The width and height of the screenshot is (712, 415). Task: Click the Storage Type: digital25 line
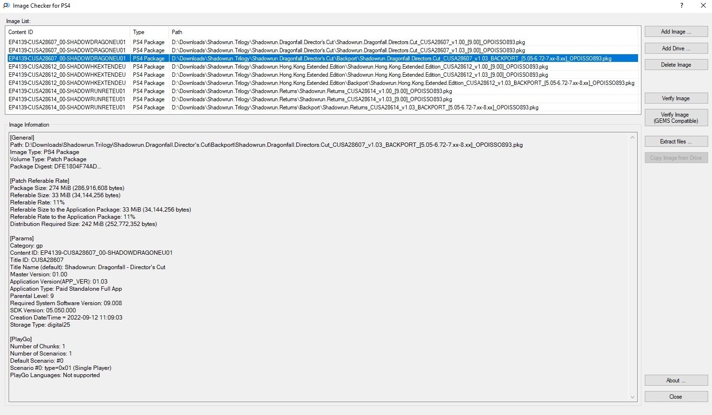click(x=40, y=325)
